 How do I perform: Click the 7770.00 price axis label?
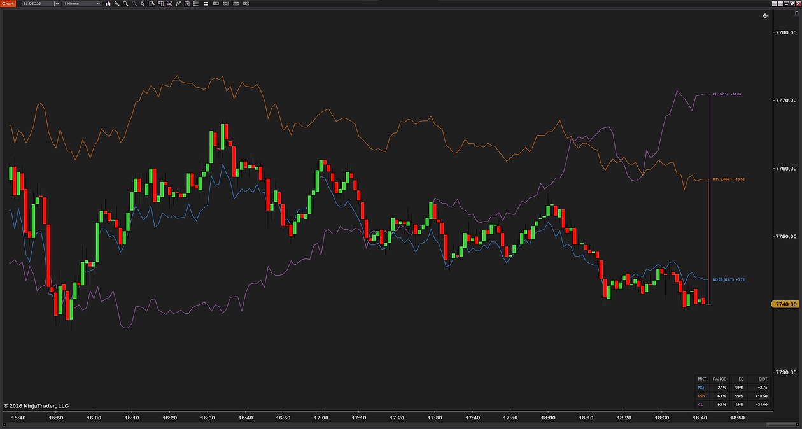tap(785, 101)
